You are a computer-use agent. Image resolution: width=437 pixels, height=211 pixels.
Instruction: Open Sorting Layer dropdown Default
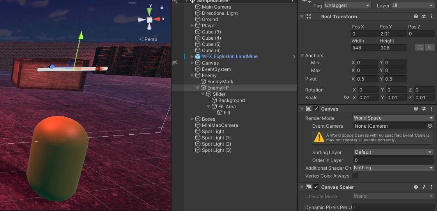[x=393, y=152]
